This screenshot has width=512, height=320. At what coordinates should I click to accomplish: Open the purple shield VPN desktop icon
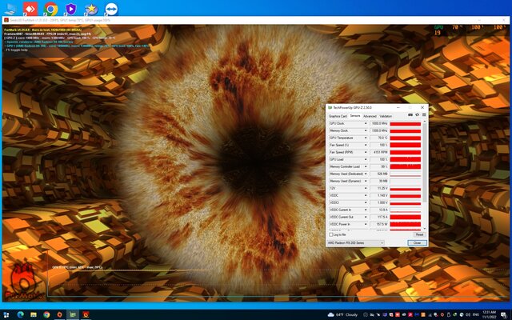point(71,9)
